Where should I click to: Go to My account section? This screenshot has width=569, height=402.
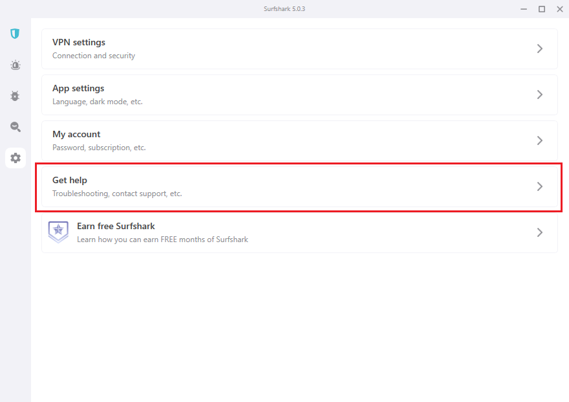pos(76,135)
